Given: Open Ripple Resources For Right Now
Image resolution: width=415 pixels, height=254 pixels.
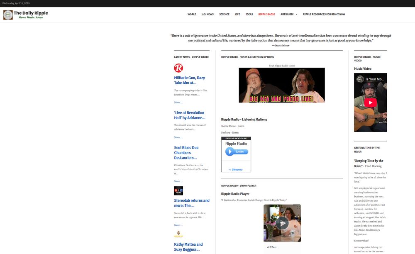Looking at the screenshot, I should (x=324, y=14).
